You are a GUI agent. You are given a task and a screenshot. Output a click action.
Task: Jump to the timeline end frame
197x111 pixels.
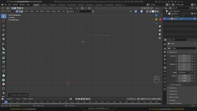(89, 99)
